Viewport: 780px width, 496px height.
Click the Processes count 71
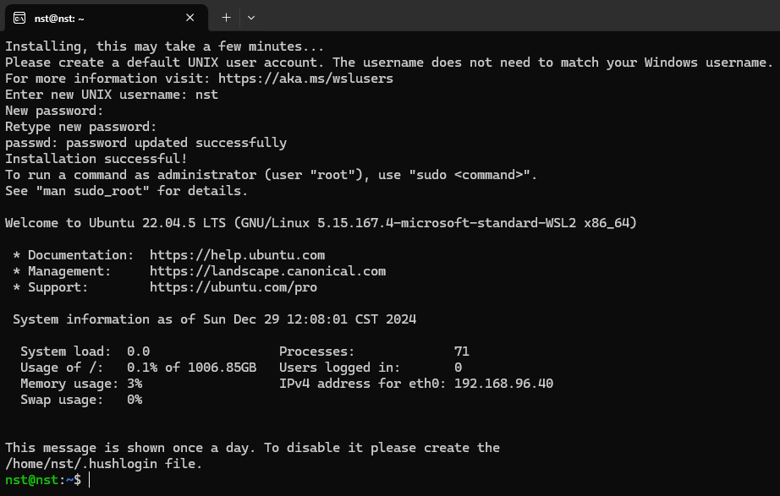462,352
